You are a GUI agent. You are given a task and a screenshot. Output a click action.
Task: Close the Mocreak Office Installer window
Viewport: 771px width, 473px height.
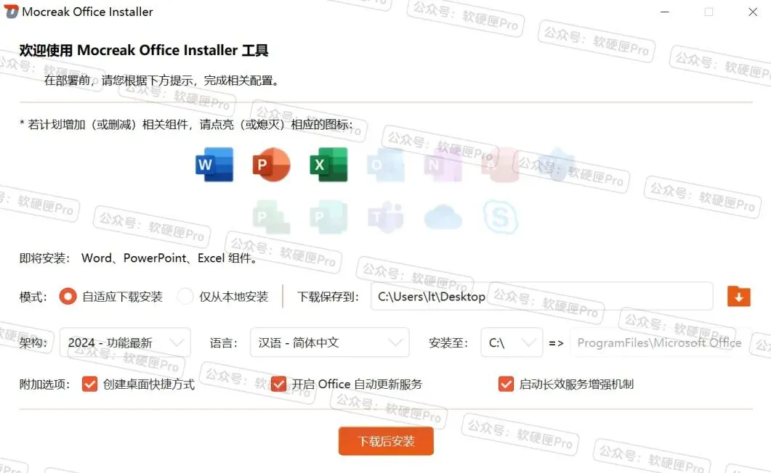(x=753, y=12)
